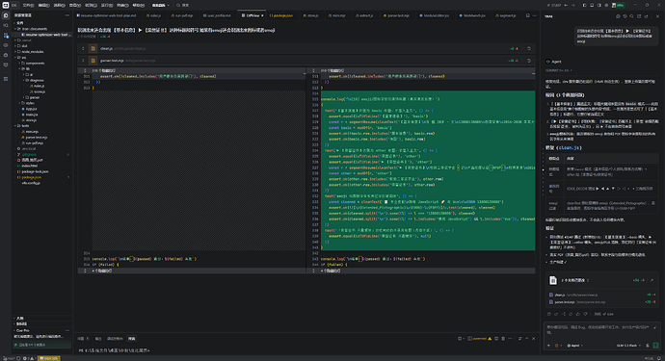
Task: Open App.jsx in explorer tree
Action: tap(31, 109)
